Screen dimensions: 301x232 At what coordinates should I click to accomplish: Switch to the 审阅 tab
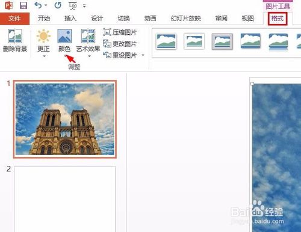(222, 19)
